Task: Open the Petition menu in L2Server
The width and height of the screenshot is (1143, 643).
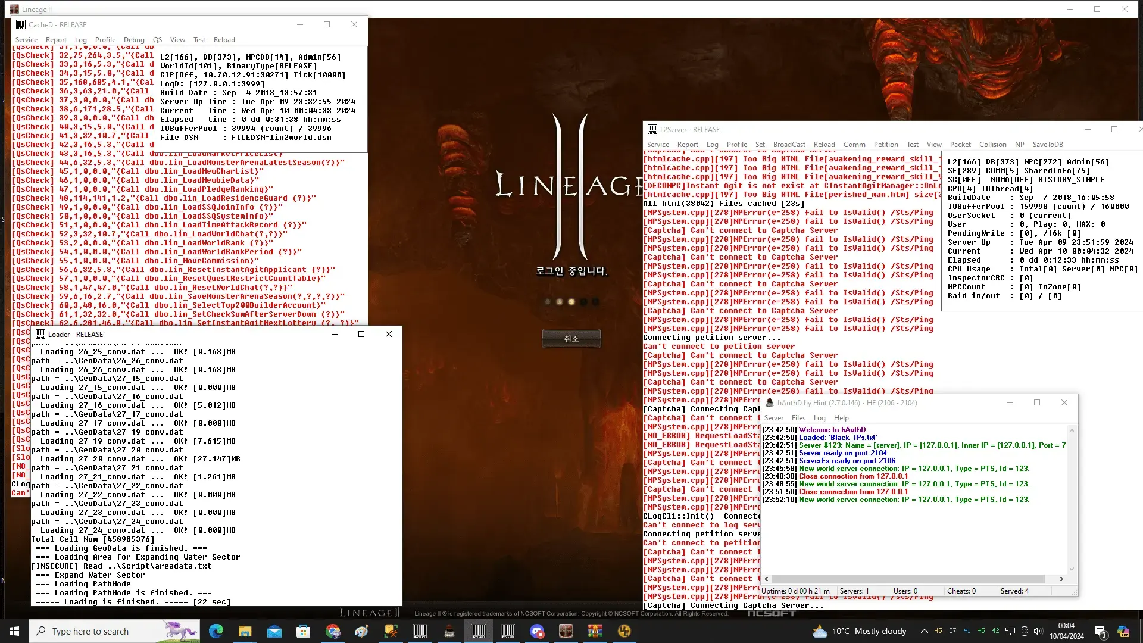Action: 886,145
